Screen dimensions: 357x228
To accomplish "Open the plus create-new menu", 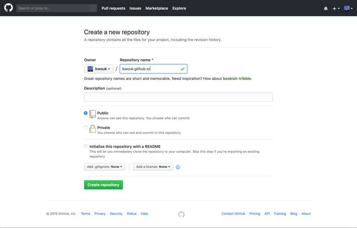I will click(x=336, y=8).
